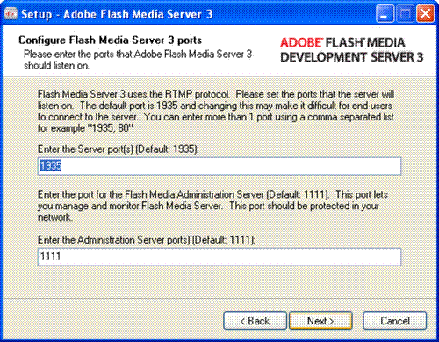Close the Setup window with the X
Screen dimensions: 439x342
pos(425,14)
